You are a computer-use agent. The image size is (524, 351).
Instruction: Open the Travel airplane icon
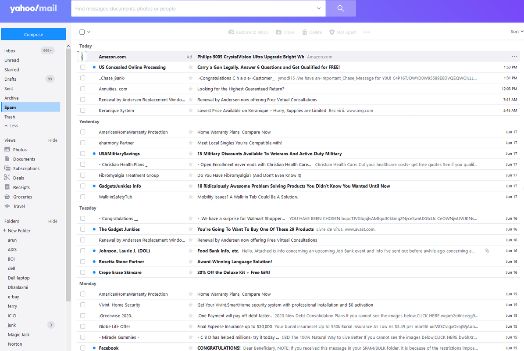pyautogui.click(x=7, y=206)
